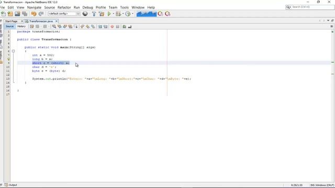Screen dimensions: 335x188
Task: Open Debug Project dropdown arrow
Action: [123, 14]
